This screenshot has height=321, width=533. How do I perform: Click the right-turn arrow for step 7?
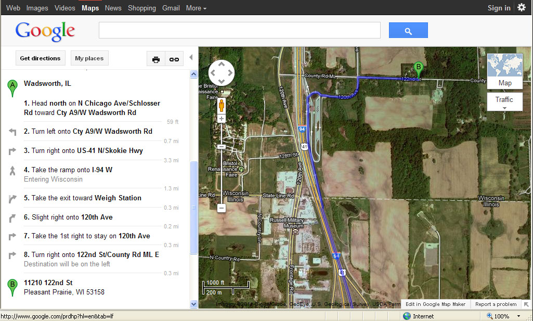(x=12, y=236)
